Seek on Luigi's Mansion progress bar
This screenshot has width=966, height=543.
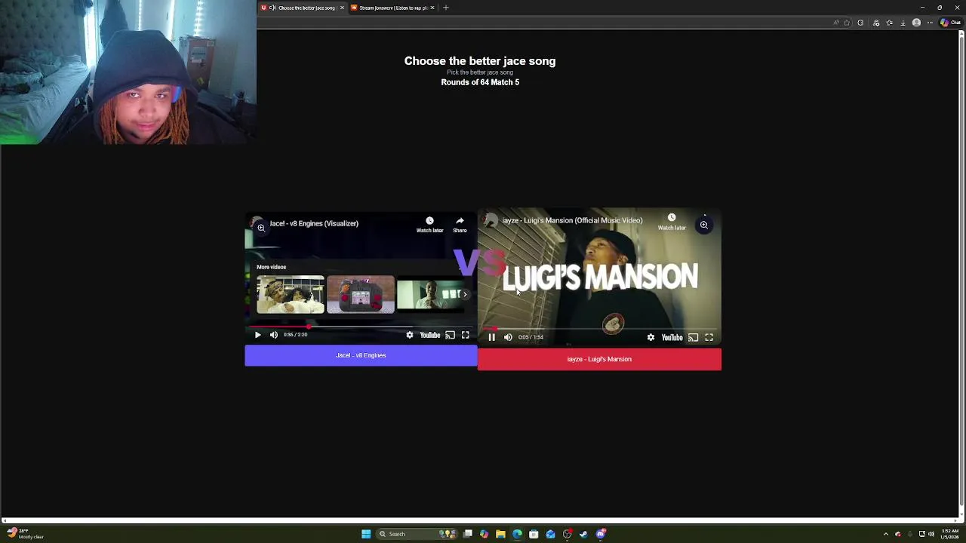coord(599,329)
